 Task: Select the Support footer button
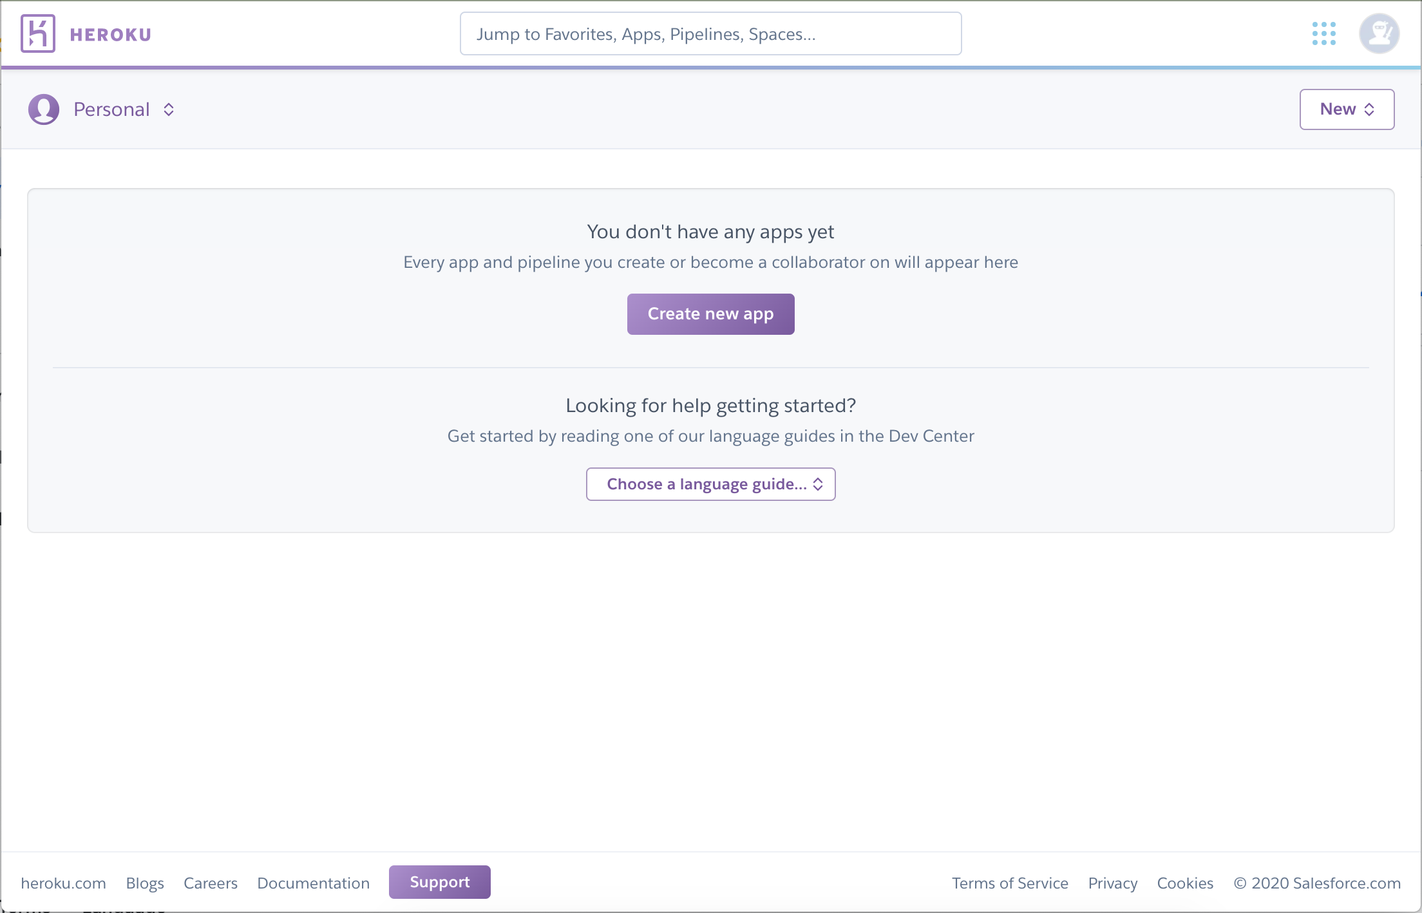point(439,881)
